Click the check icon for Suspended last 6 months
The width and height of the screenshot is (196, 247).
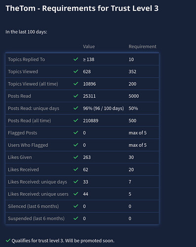(x=76, y=218)
